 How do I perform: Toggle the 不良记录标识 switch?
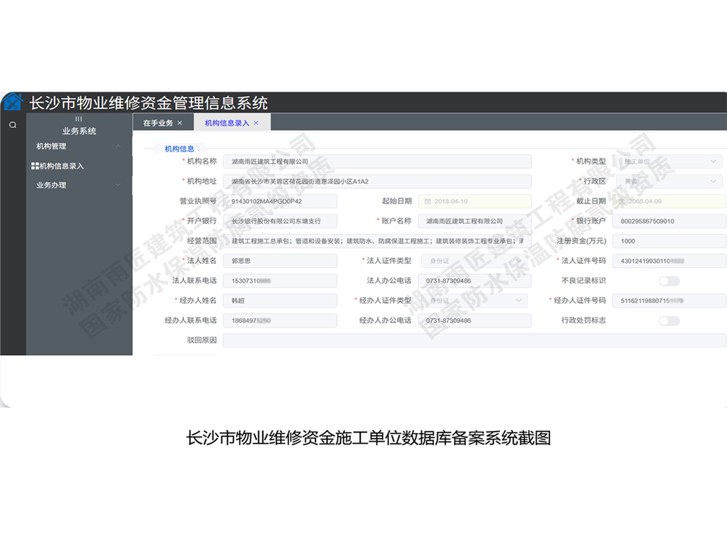tap(669, 281)
